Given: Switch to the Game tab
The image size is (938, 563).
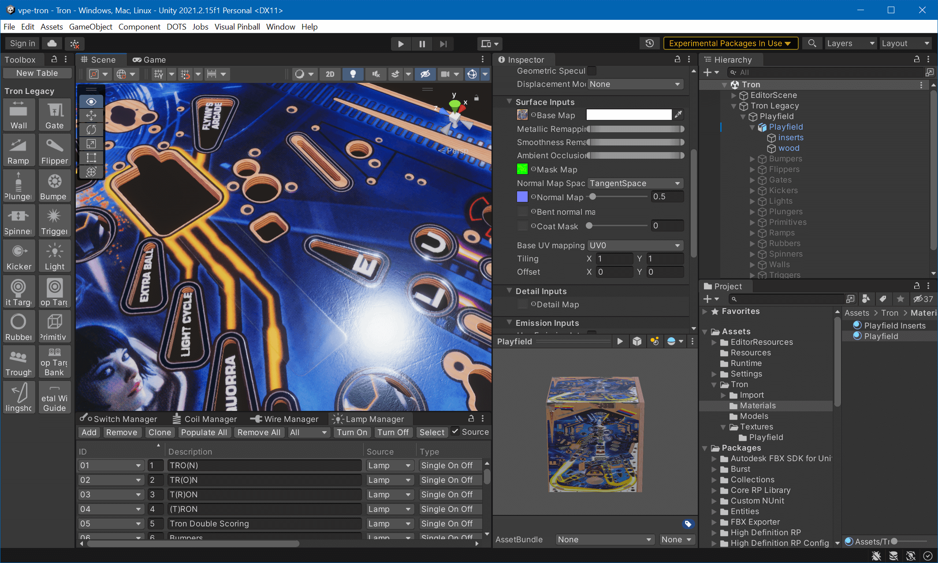Looking at the screenshot, I should [149, 60].
